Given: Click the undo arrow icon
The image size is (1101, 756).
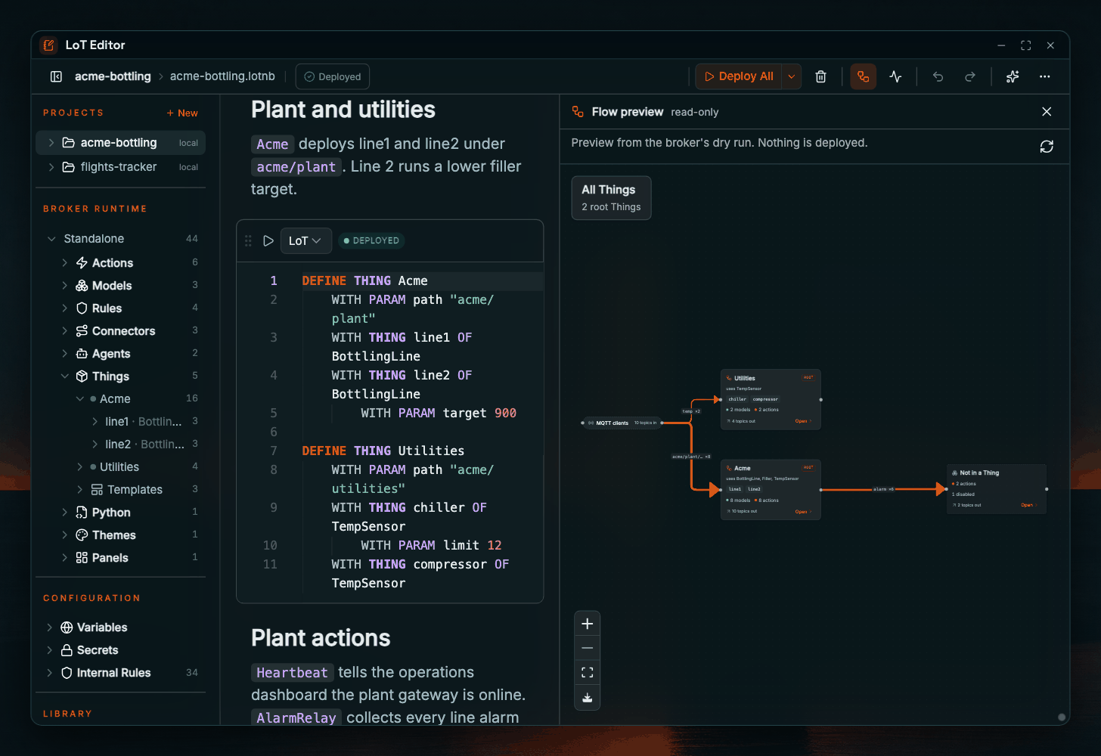Looking at the screenshot, I should pyautogui.click(x=938, y=76).
